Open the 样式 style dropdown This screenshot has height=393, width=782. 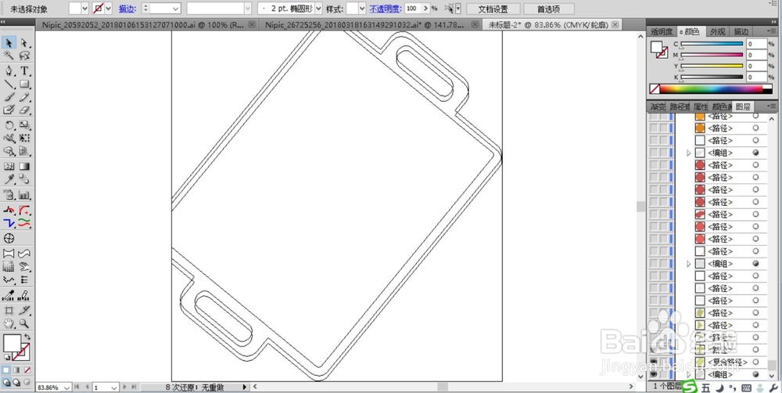pos(361,9)
